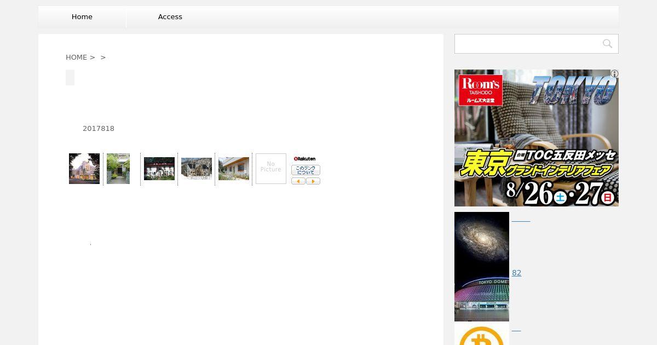Follow the HOME breadcrumb link
Viewport: 657px width, 345px height.
tap(76, 57)
